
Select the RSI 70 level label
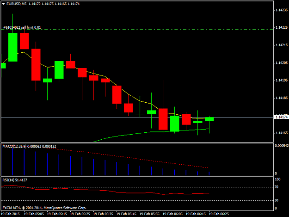(277, 187)
